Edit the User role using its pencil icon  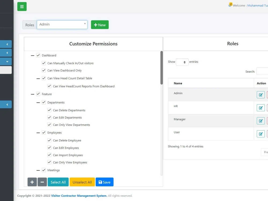point(260,133)
